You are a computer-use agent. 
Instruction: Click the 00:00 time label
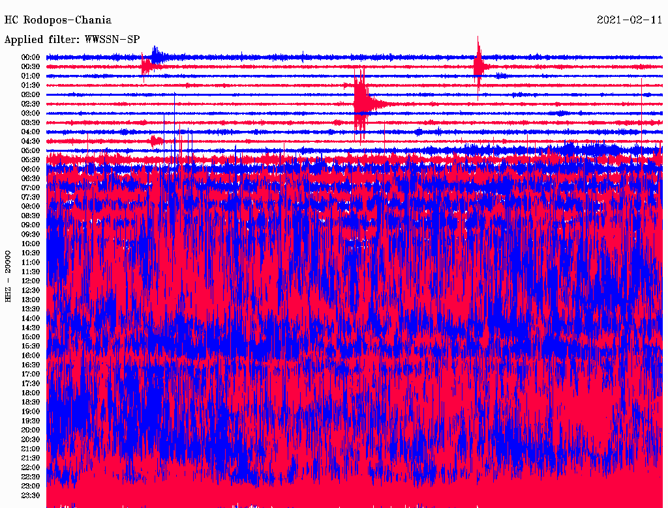click(31, 57)
